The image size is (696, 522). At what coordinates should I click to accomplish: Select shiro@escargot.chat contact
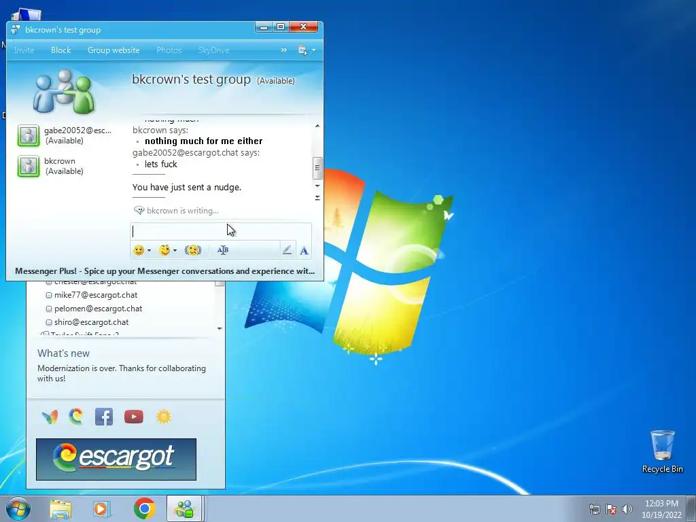pos(92,322)
